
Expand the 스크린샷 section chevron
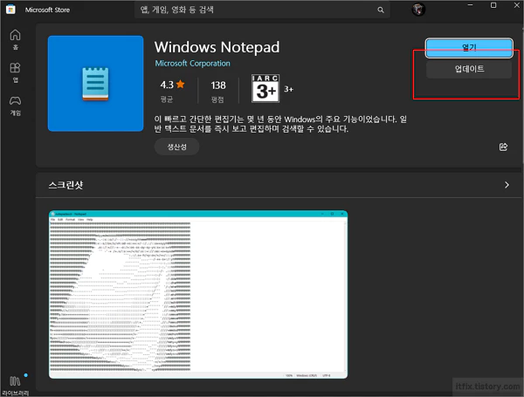(507, 185)
